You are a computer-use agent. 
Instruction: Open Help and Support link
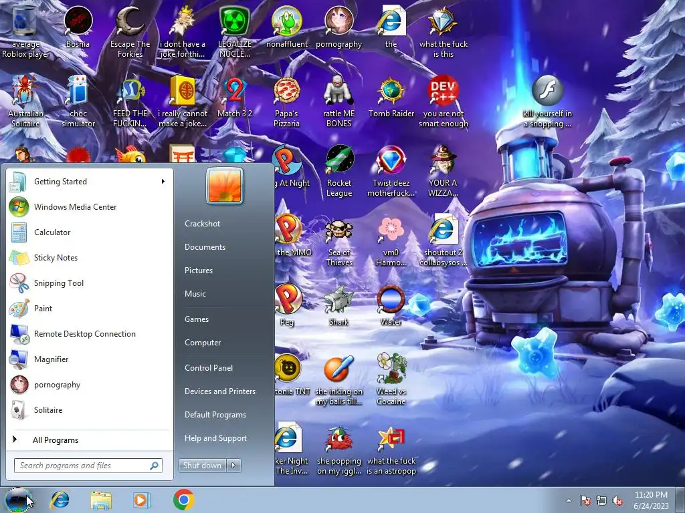pos(216,438)
